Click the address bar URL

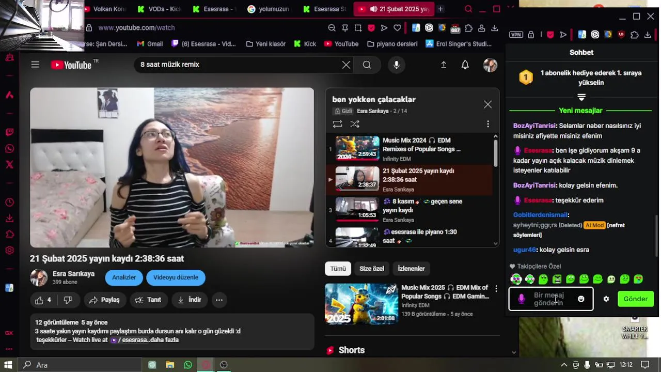(136, 28)
